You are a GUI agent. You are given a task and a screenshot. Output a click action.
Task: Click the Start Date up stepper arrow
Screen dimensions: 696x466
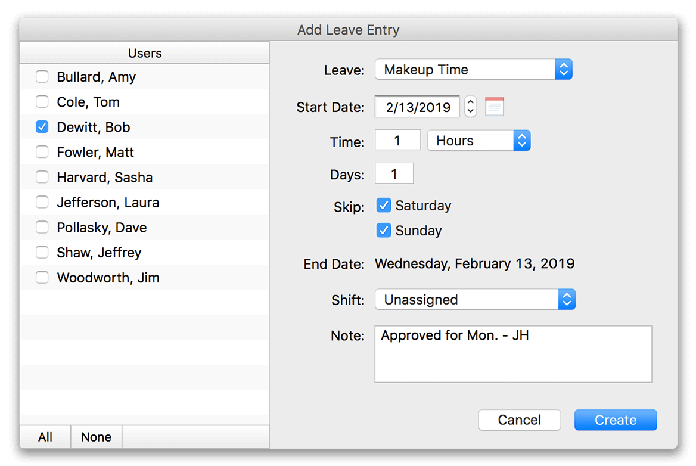470,102
